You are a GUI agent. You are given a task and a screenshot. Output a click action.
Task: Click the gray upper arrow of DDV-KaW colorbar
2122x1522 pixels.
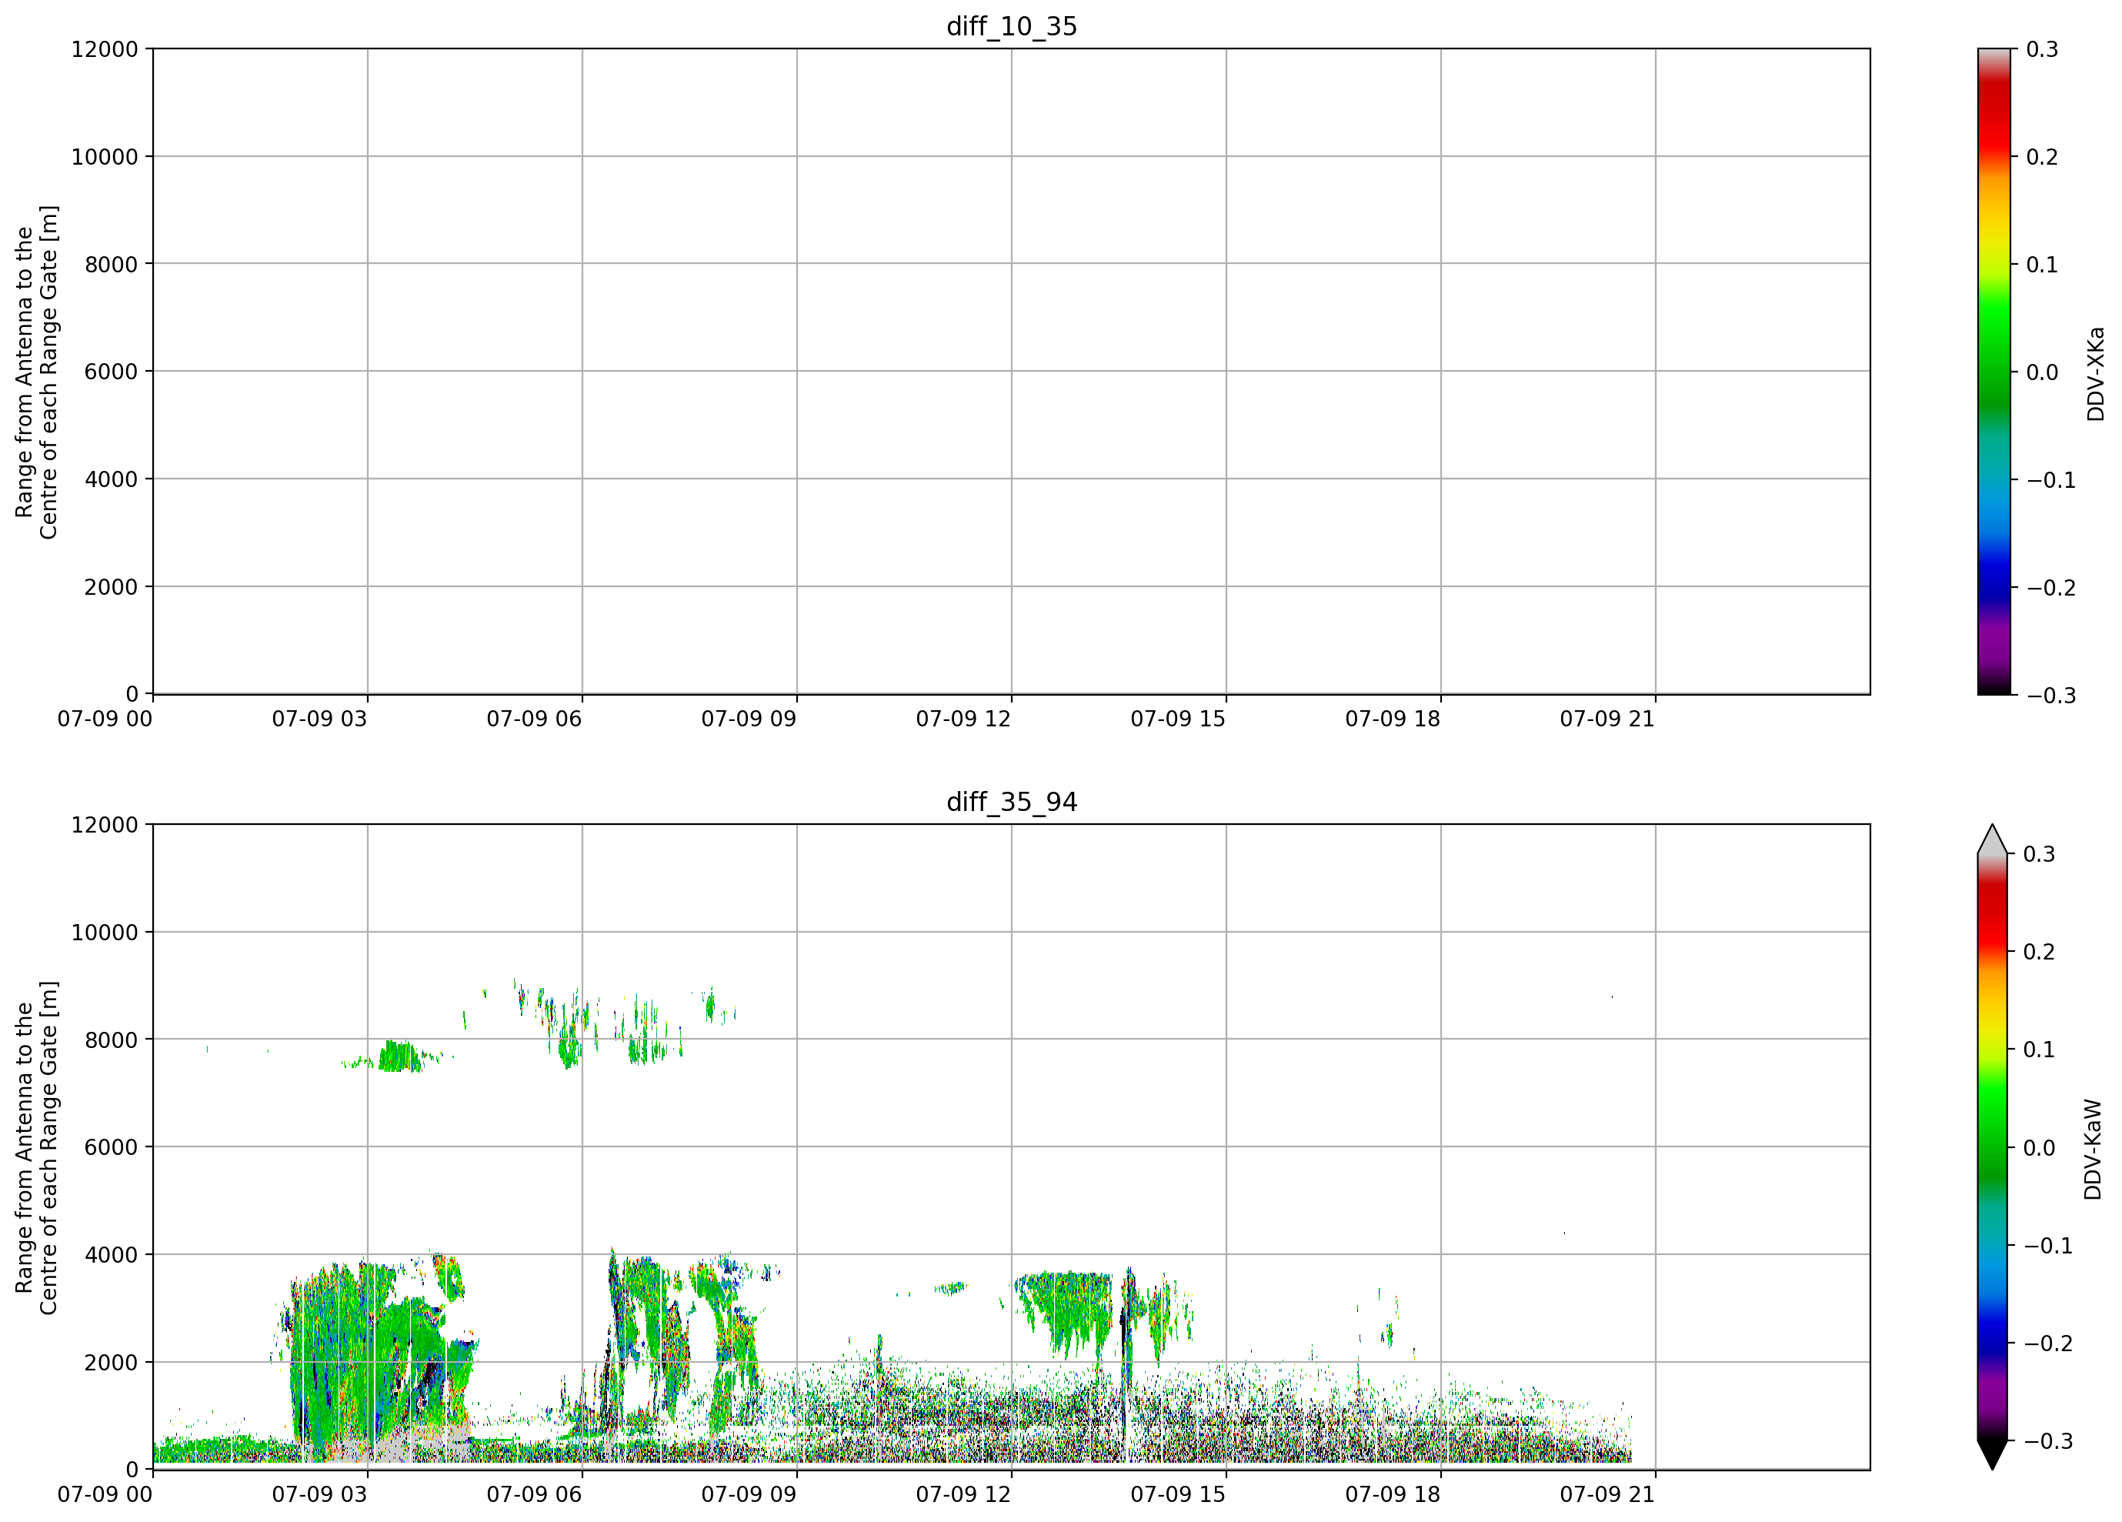[1992, 839]
